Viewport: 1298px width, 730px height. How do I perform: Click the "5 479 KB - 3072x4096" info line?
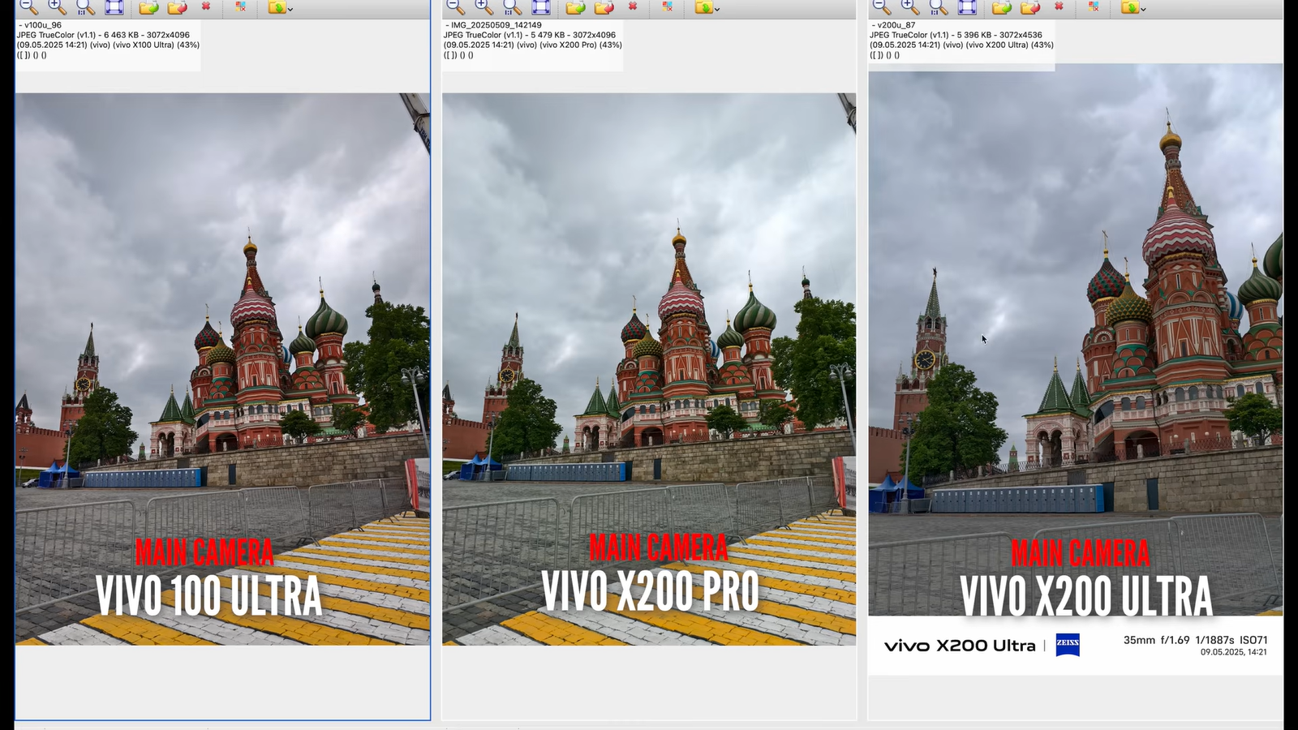pyautogui.click(x=530, y=35)
